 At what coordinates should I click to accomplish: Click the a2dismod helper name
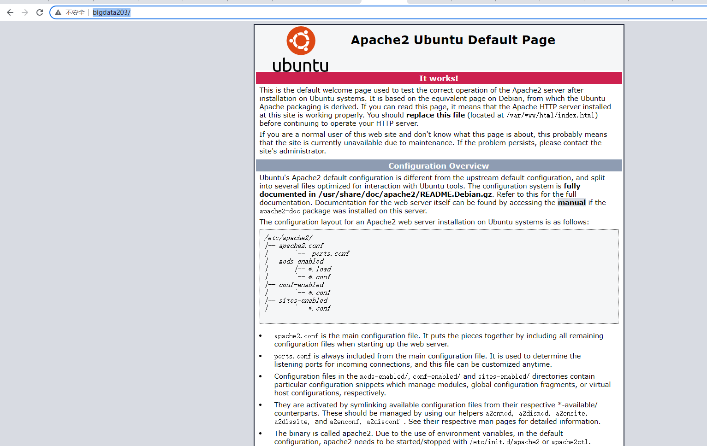534,413
